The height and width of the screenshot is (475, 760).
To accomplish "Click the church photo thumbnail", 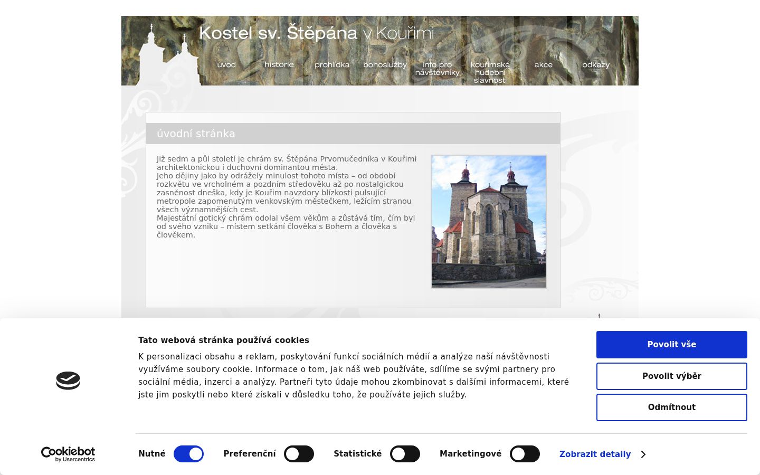I will coord(489,222).
